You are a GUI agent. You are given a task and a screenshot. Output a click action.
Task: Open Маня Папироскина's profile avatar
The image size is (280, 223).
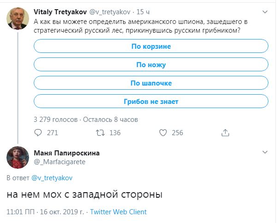(18, 158)
